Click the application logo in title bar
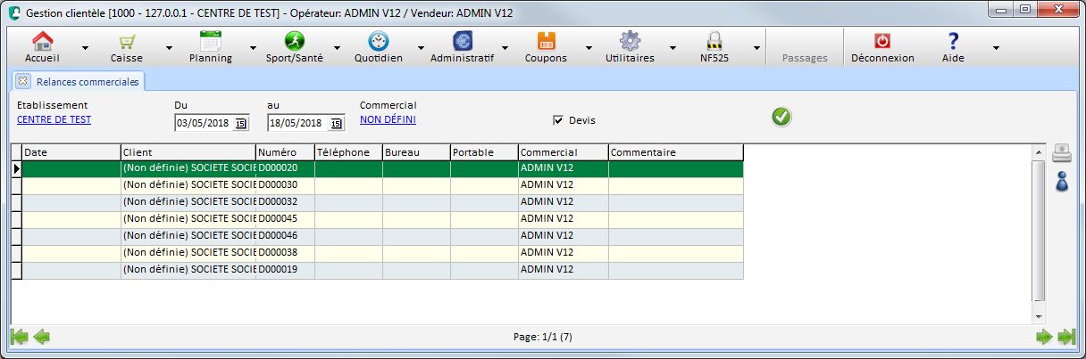 click(x=13, y=11)
